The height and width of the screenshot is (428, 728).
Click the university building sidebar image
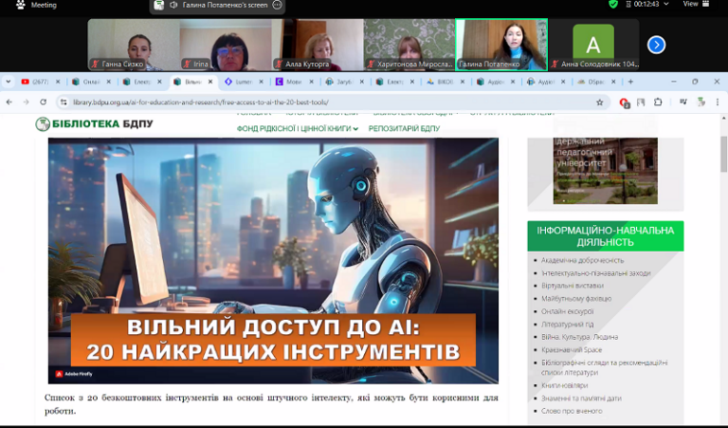click(606, 170)
